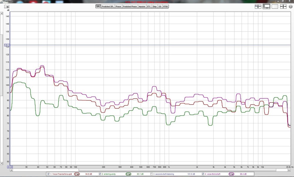294x177 pixels.
Task: Open the Predicted Phase tab
Action: tap(130, 6)
